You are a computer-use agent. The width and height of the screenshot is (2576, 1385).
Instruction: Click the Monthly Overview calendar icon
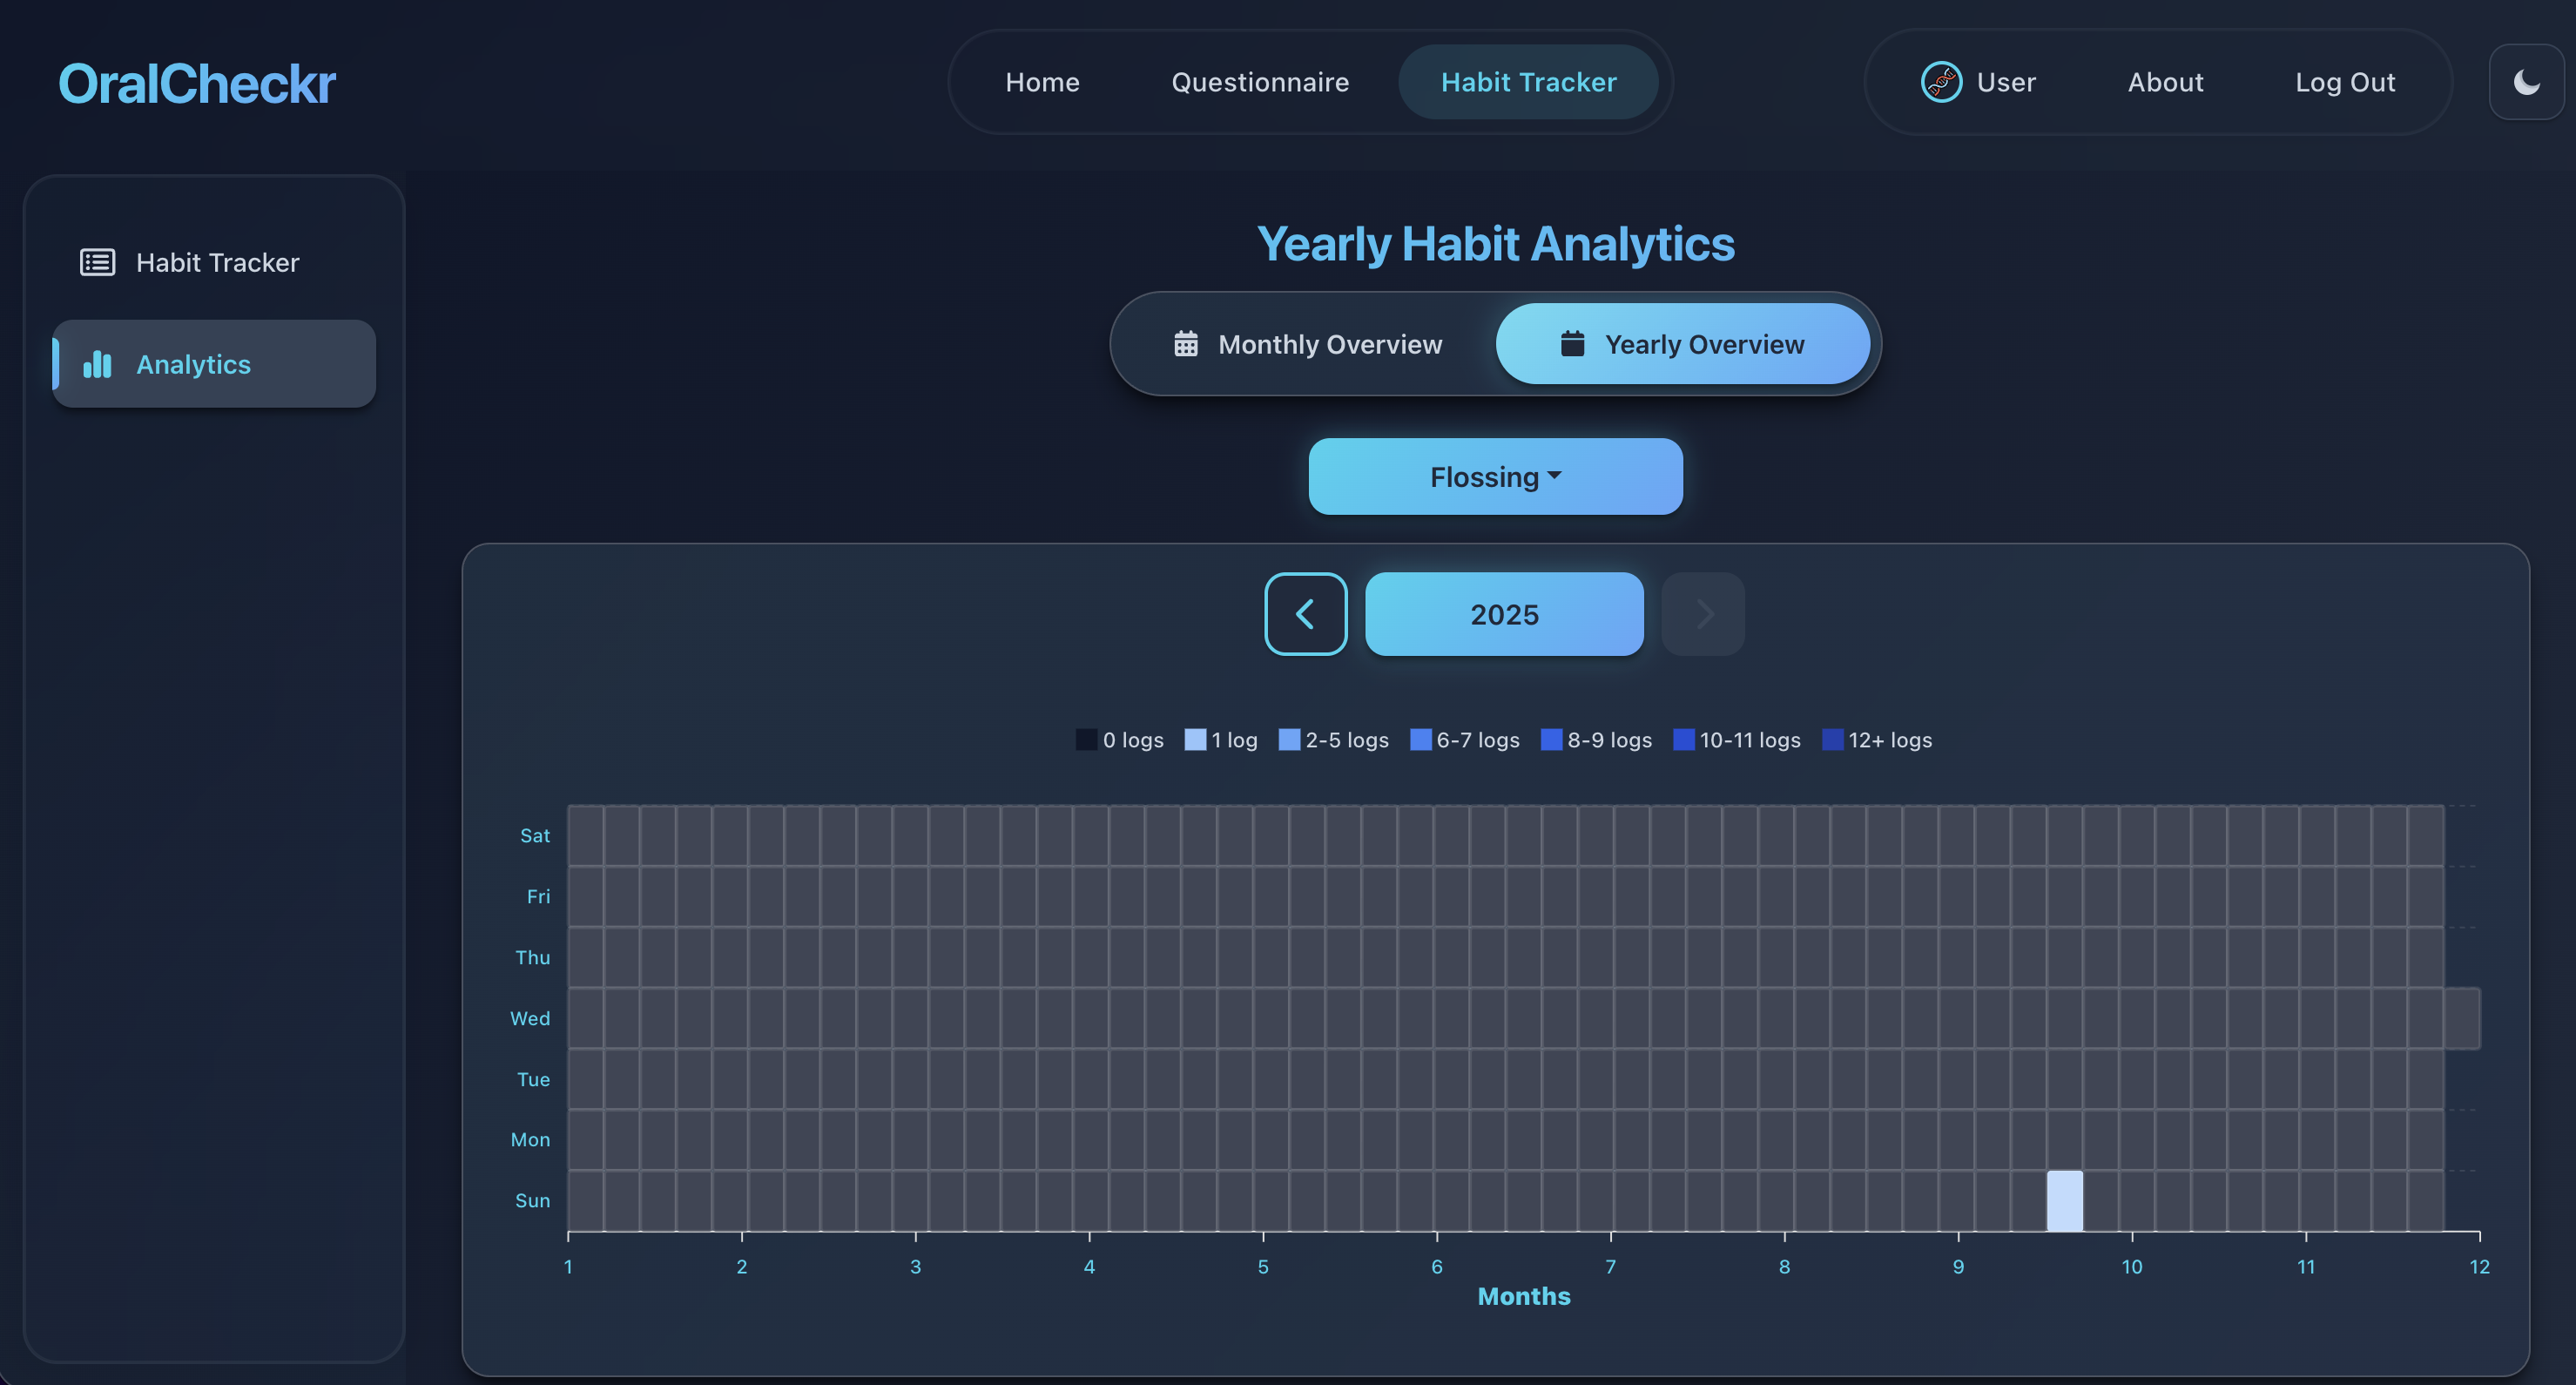tap(1185, 344)
